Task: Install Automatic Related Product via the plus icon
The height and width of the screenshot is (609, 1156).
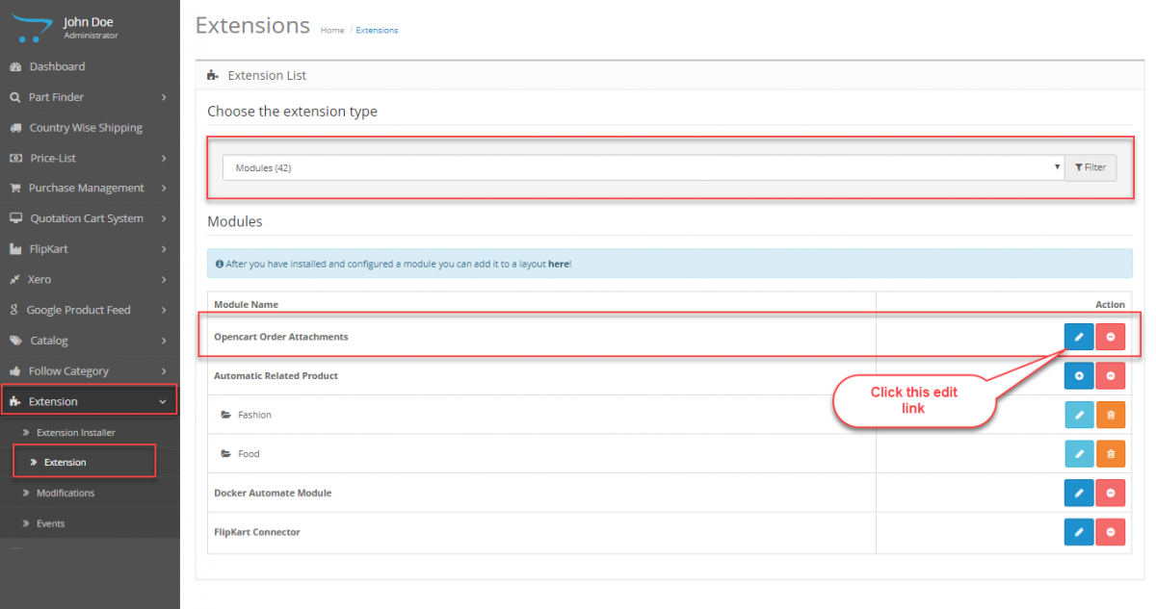Action: (1078, 375)
